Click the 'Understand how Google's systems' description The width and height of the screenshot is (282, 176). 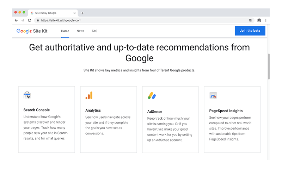point(45,127)
